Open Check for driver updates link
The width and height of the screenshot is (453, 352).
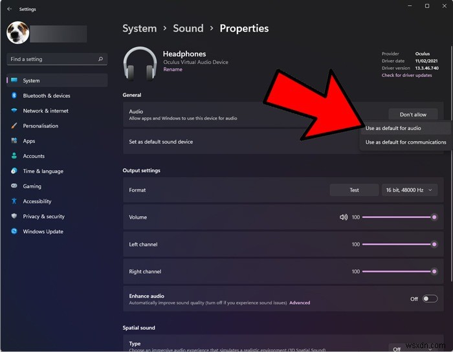click(406, 76)
